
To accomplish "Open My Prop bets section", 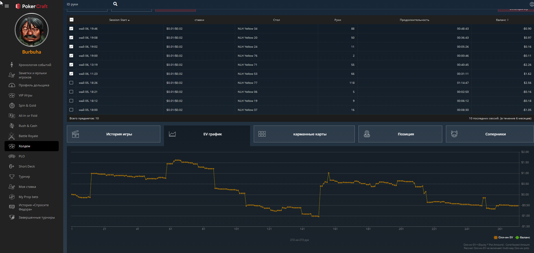I will [x=32, y=197].
